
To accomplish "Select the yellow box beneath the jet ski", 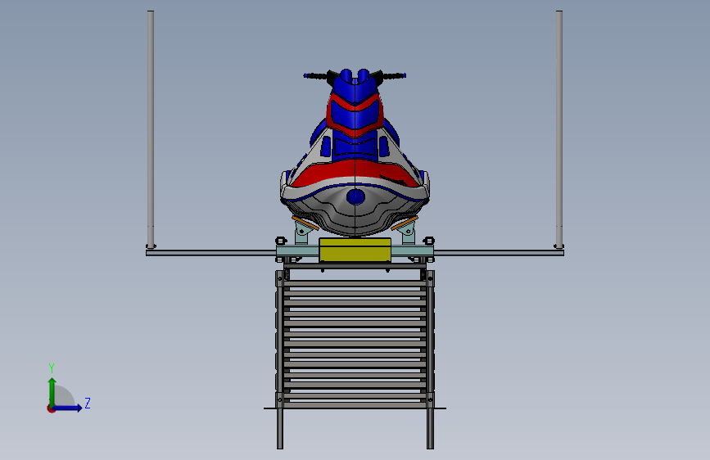I will [355, 250].
